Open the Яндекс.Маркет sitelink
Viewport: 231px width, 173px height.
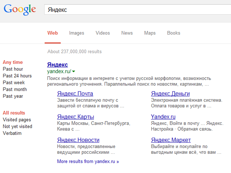point(171,140)
